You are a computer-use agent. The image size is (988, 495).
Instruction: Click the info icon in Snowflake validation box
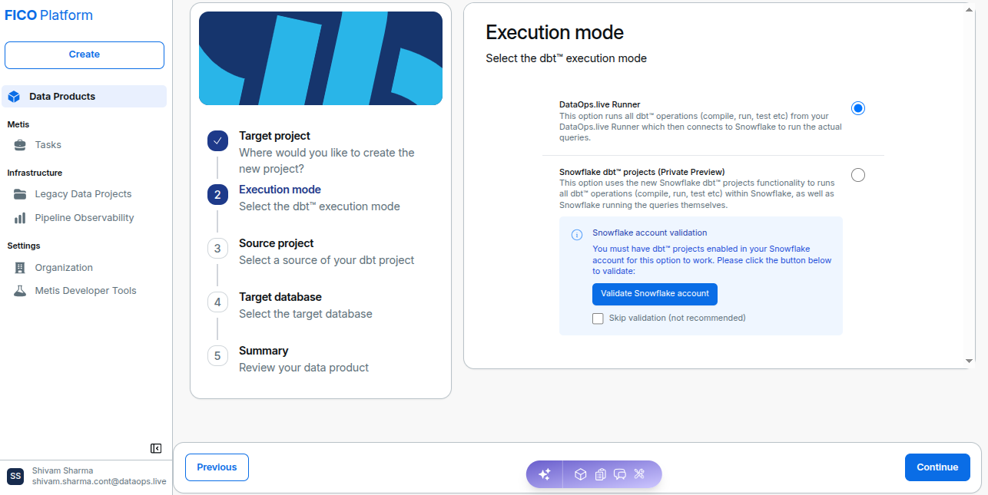577,235
